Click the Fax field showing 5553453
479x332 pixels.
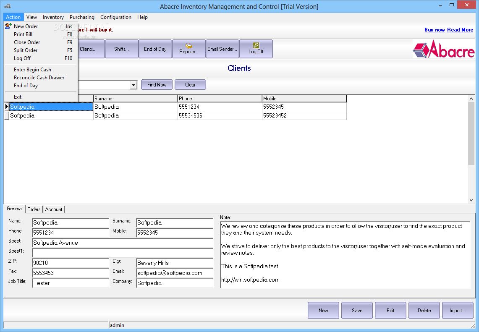(x=70, y=273)
